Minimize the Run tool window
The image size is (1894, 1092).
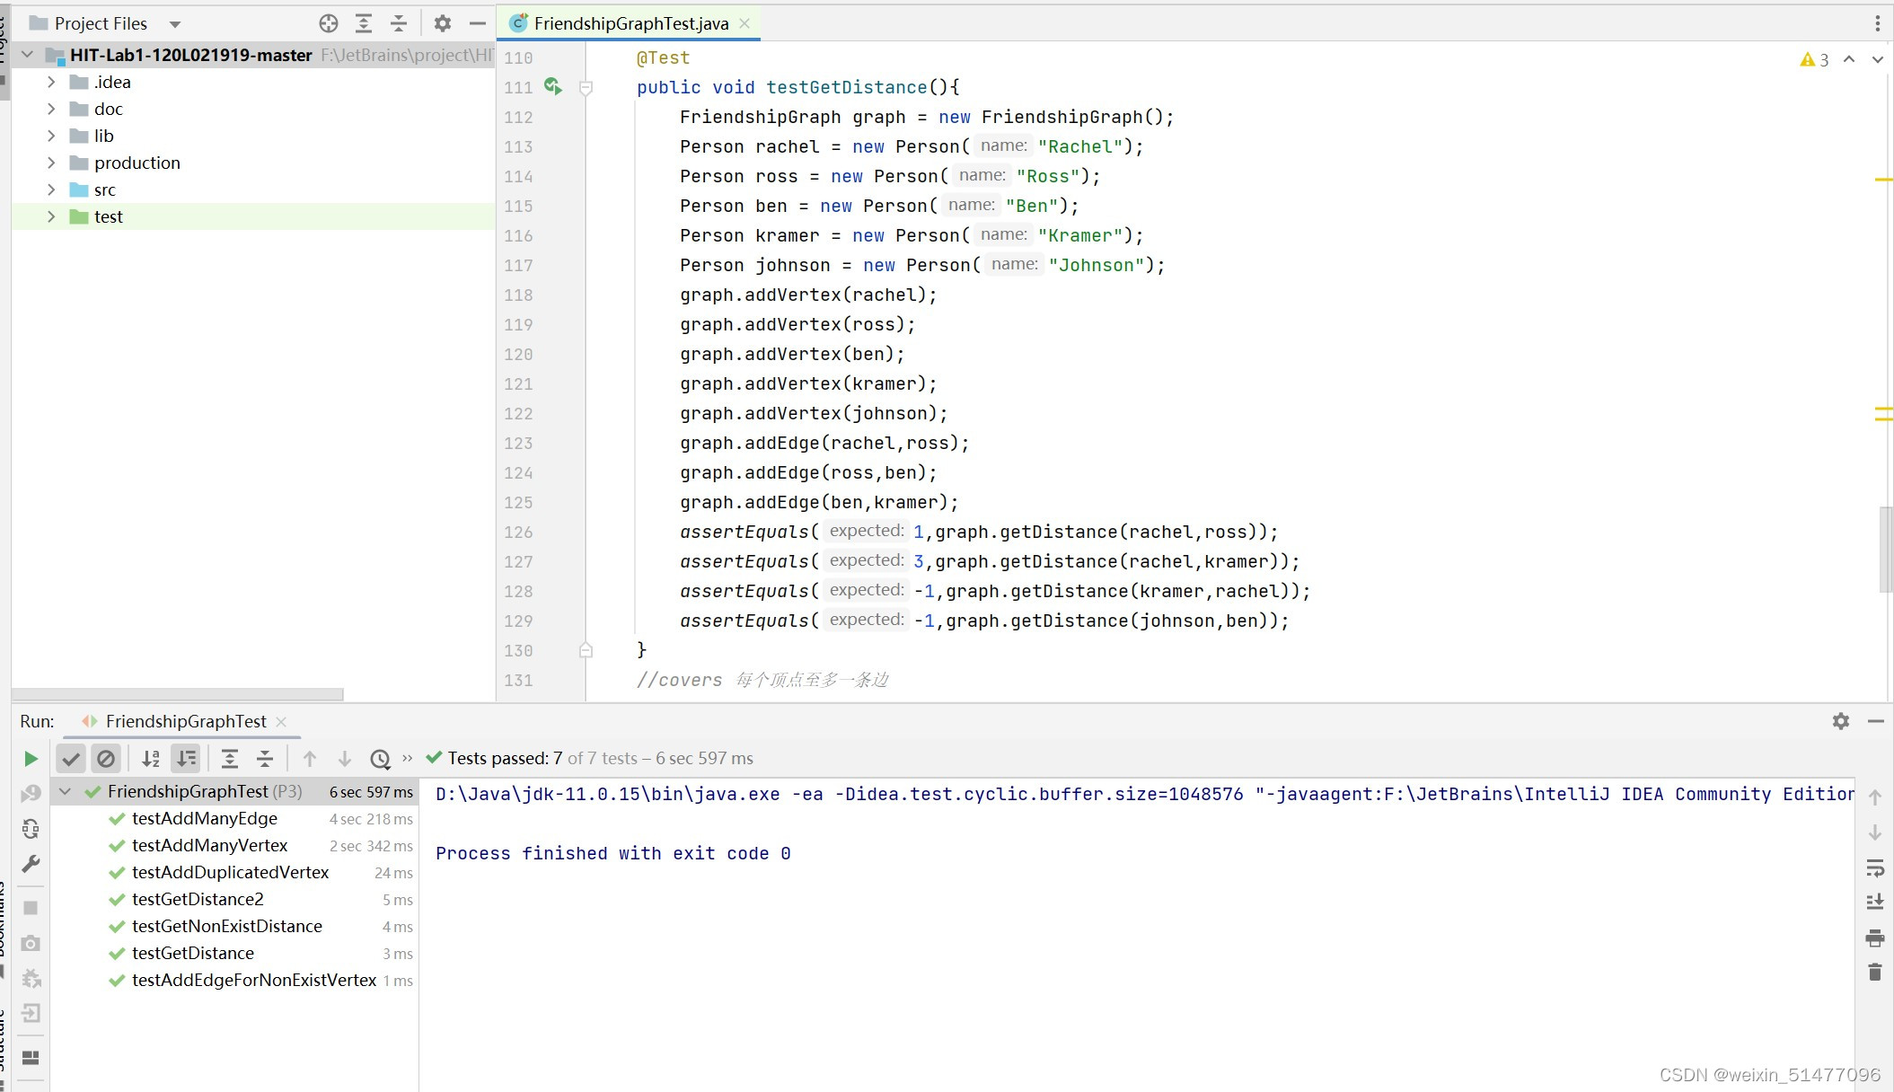(1876, 721)
